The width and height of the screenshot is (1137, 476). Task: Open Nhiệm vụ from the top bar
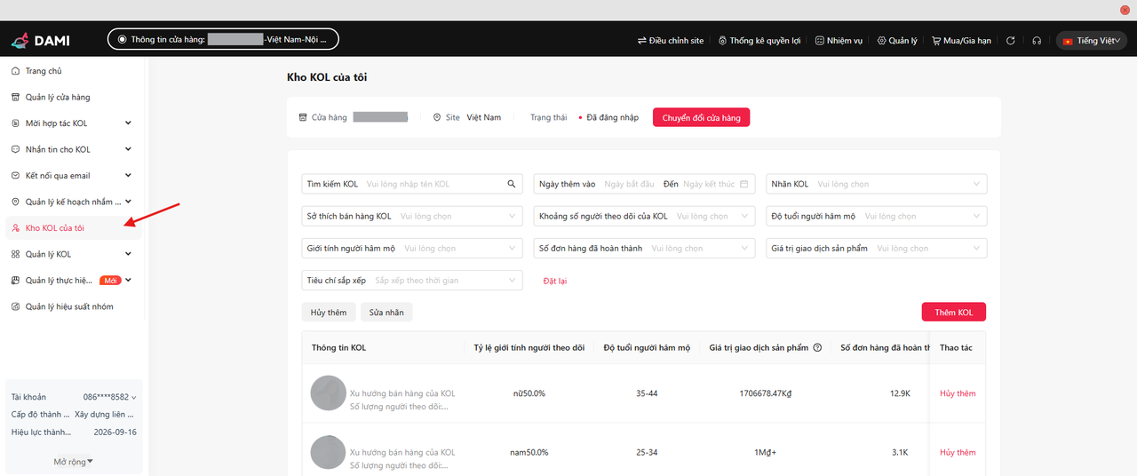click(839, 41)
